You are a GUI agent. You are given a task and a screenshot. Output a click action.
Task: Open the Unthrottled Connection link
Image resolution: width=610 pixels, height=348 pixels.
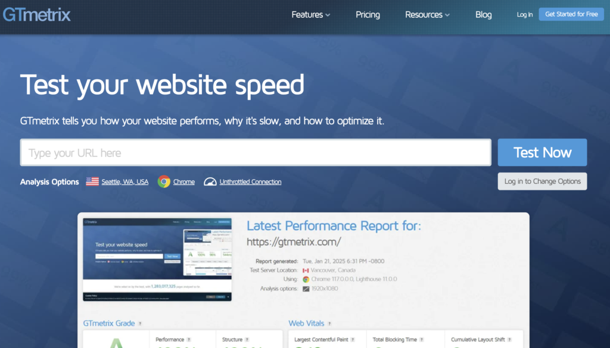point(250,182)
